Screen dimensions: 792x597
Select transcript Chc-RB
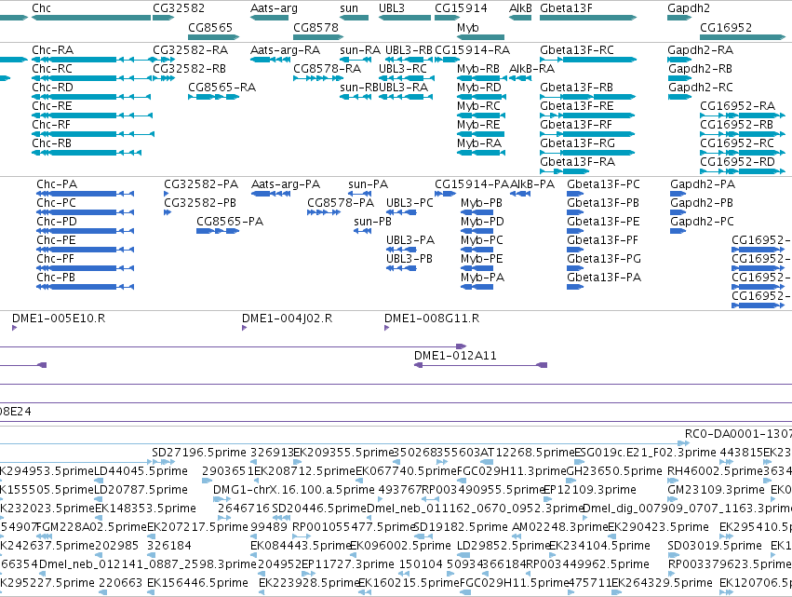click(x=87, y=153)
